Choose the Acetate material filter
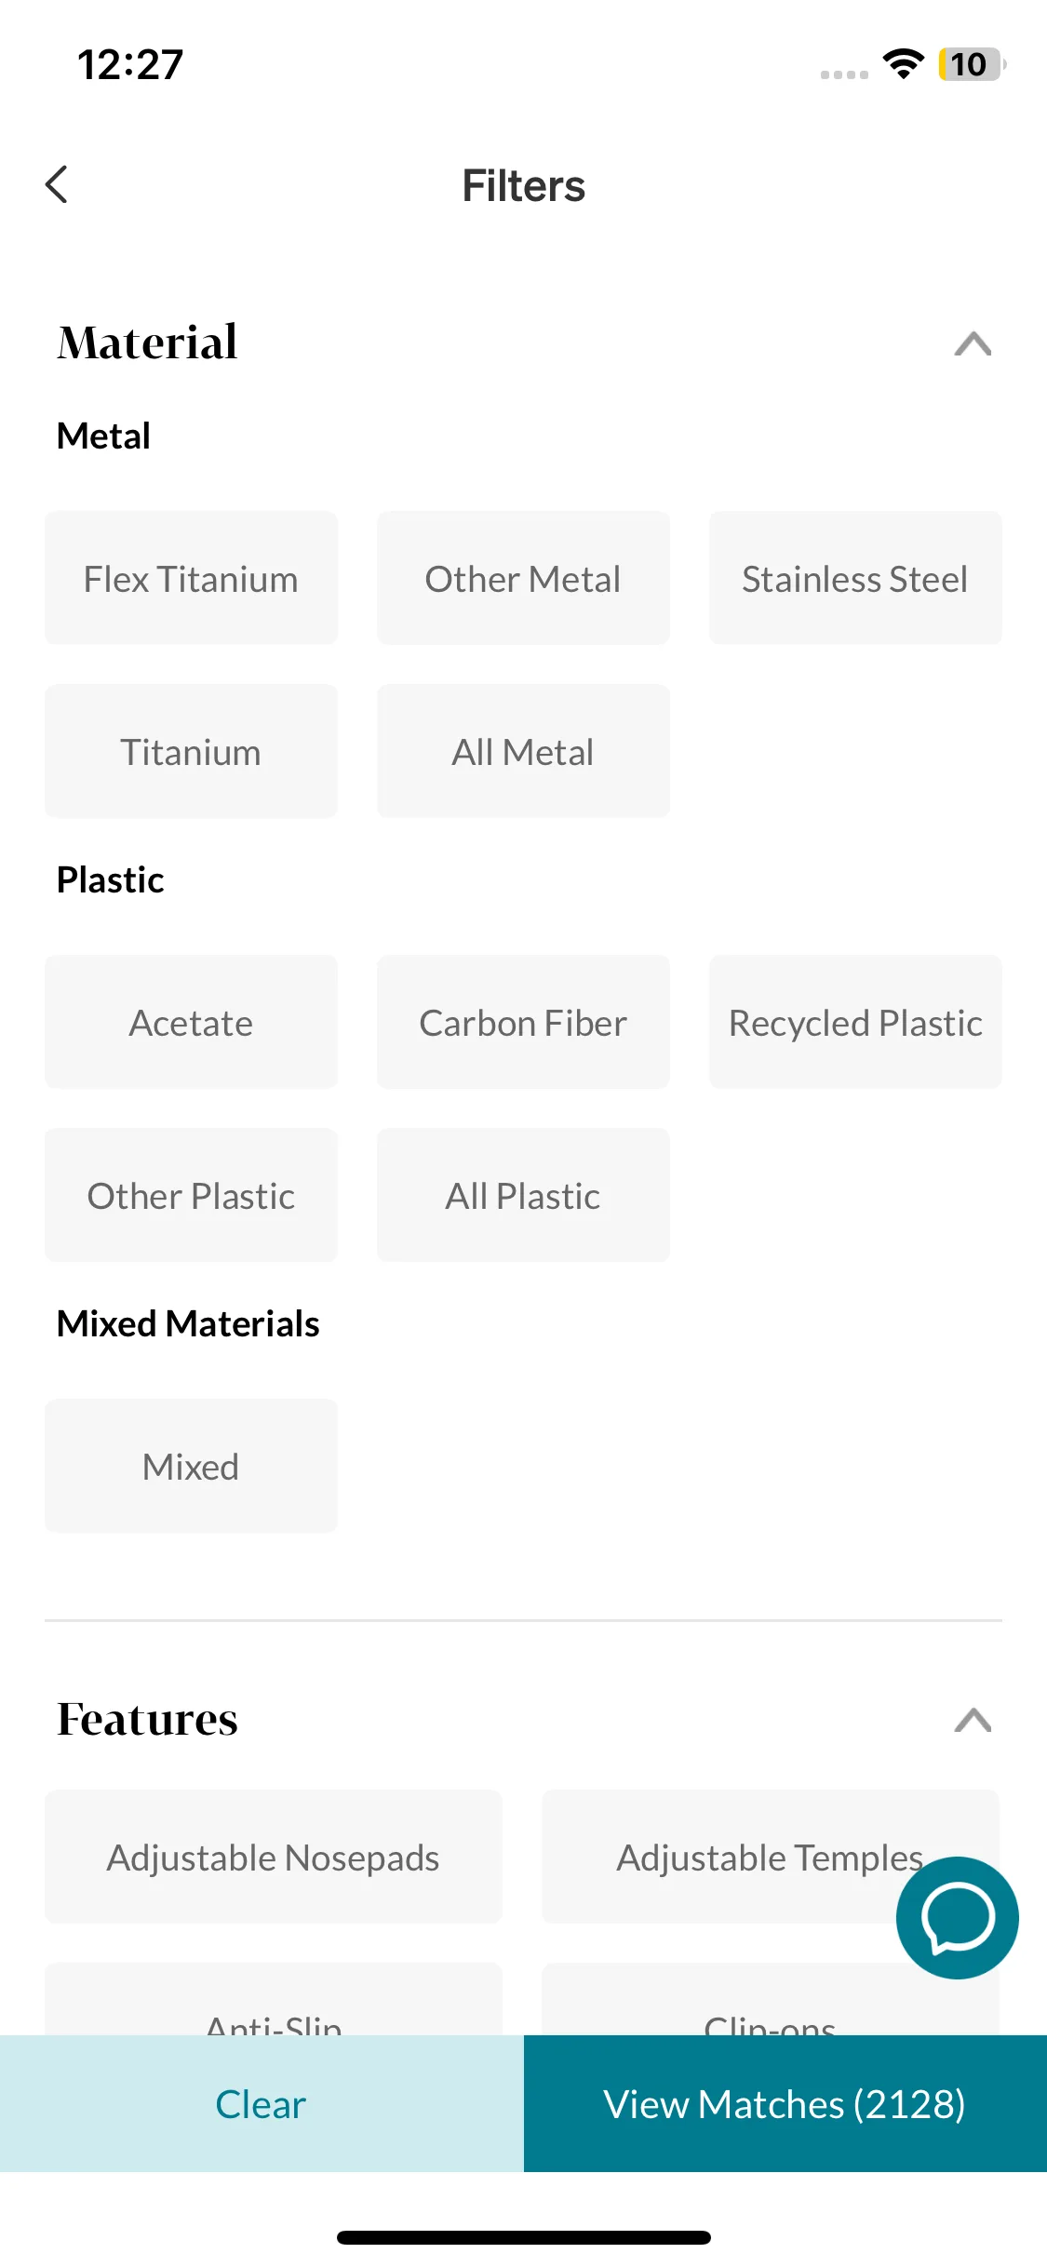 [x=191, y=1022]
